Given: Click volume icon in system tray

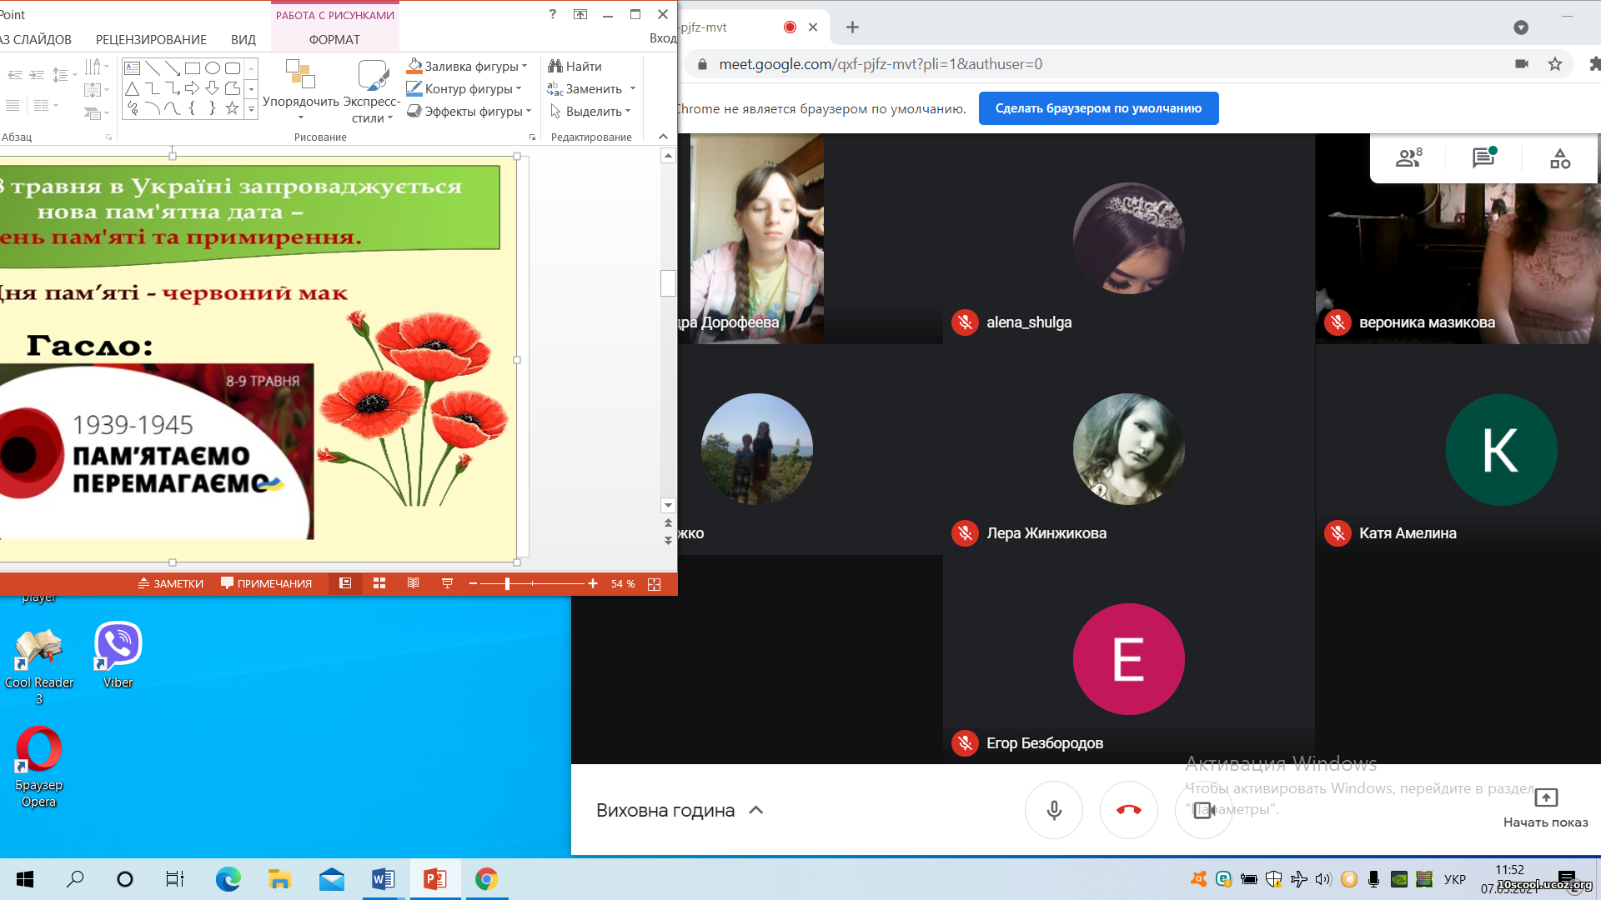Looking at the screenshot, I should tap(1323, 879).
